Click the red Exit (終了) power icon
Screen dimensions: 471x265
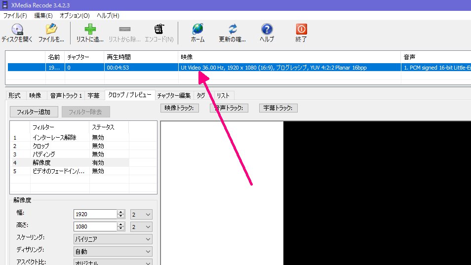[x=301, y=29]
